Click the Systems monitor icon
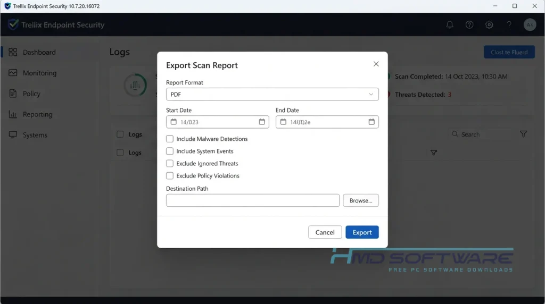Viewport: 545px width, 304px height. 13,135
